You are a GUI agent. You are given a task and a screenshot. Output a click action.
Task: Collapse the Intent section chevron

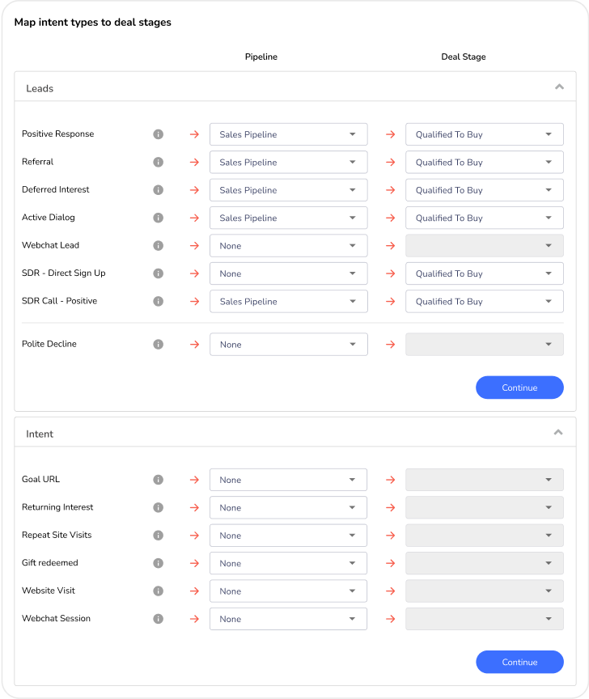(x=558, y=433)
